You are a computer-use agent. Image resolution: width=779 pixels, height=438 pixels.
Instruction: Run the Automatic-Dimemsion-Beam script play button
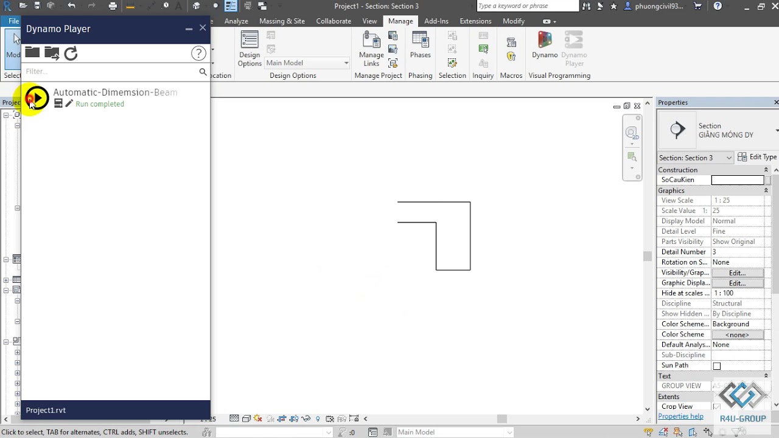37,97
